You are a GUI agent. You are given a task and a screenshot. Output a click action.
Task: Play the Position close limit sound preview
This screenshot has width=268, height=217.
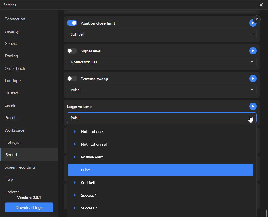click(x=253, y=23)
